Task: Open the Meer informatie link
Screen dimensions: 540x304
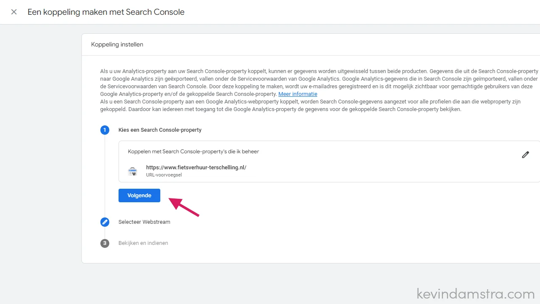Action: click(x=298, y=94)
